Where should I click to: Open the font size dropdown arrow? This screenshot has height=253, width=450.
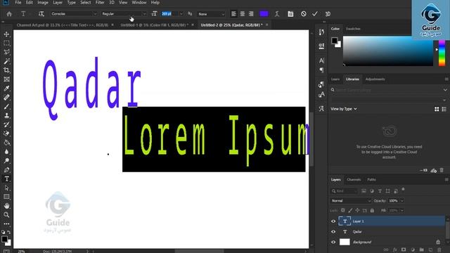coord(181,14)
